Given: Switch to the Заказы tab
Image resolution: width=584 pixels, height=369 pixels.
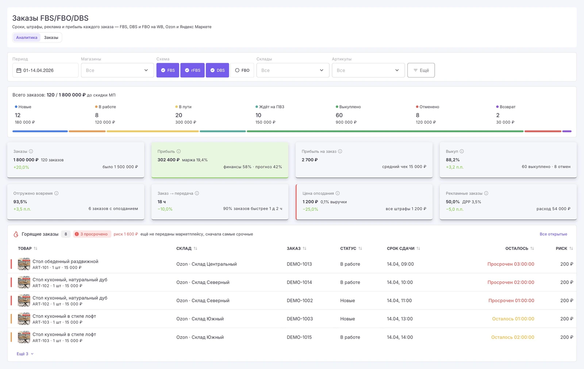Looking at the screenshot, I should click(51, 38).
